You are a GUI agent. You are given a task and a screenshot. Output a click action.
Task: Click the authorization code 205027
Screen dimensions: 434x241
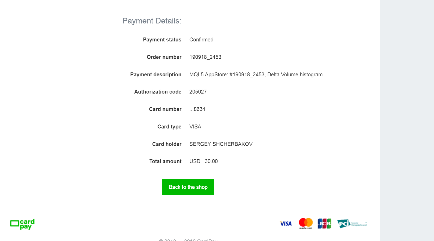pyautogui.click(x=198, y=92)
